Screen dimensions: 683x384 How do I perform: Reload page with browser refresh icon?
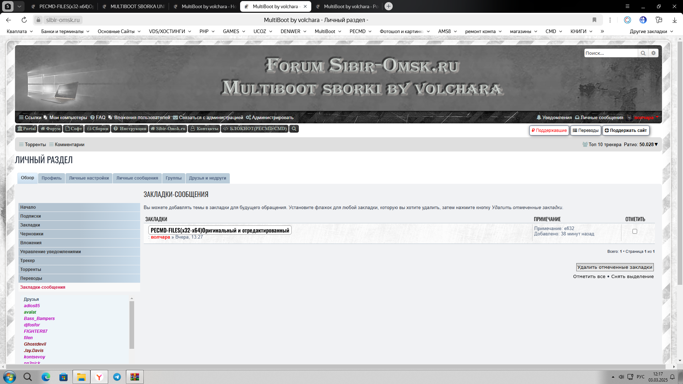(x=24, y=20)
